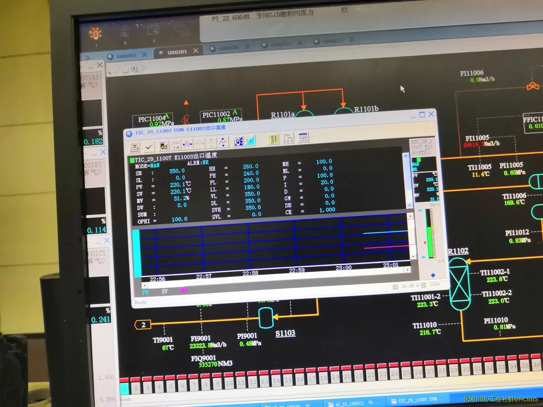Click the RAW data toolbar icon
The image size is (543, 407).
[303, 138]
